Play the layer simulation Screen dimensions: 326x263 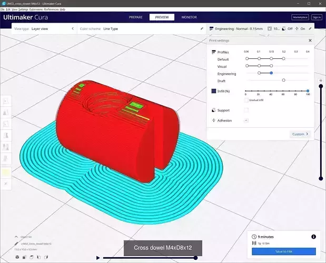(x=98, y=258)
